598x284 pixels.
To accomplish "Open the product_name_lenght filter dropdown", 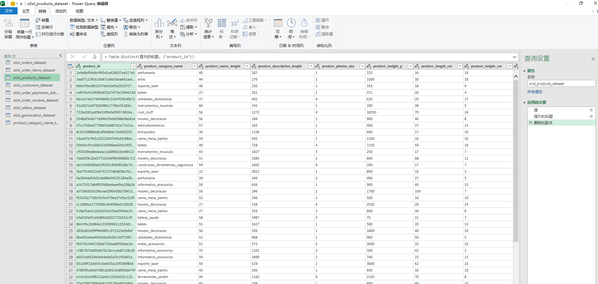I will click(247, 66).
